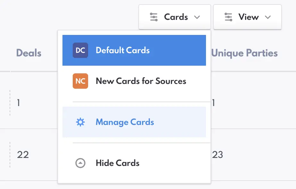
Task: Click the View button
Action: [247, 17]
